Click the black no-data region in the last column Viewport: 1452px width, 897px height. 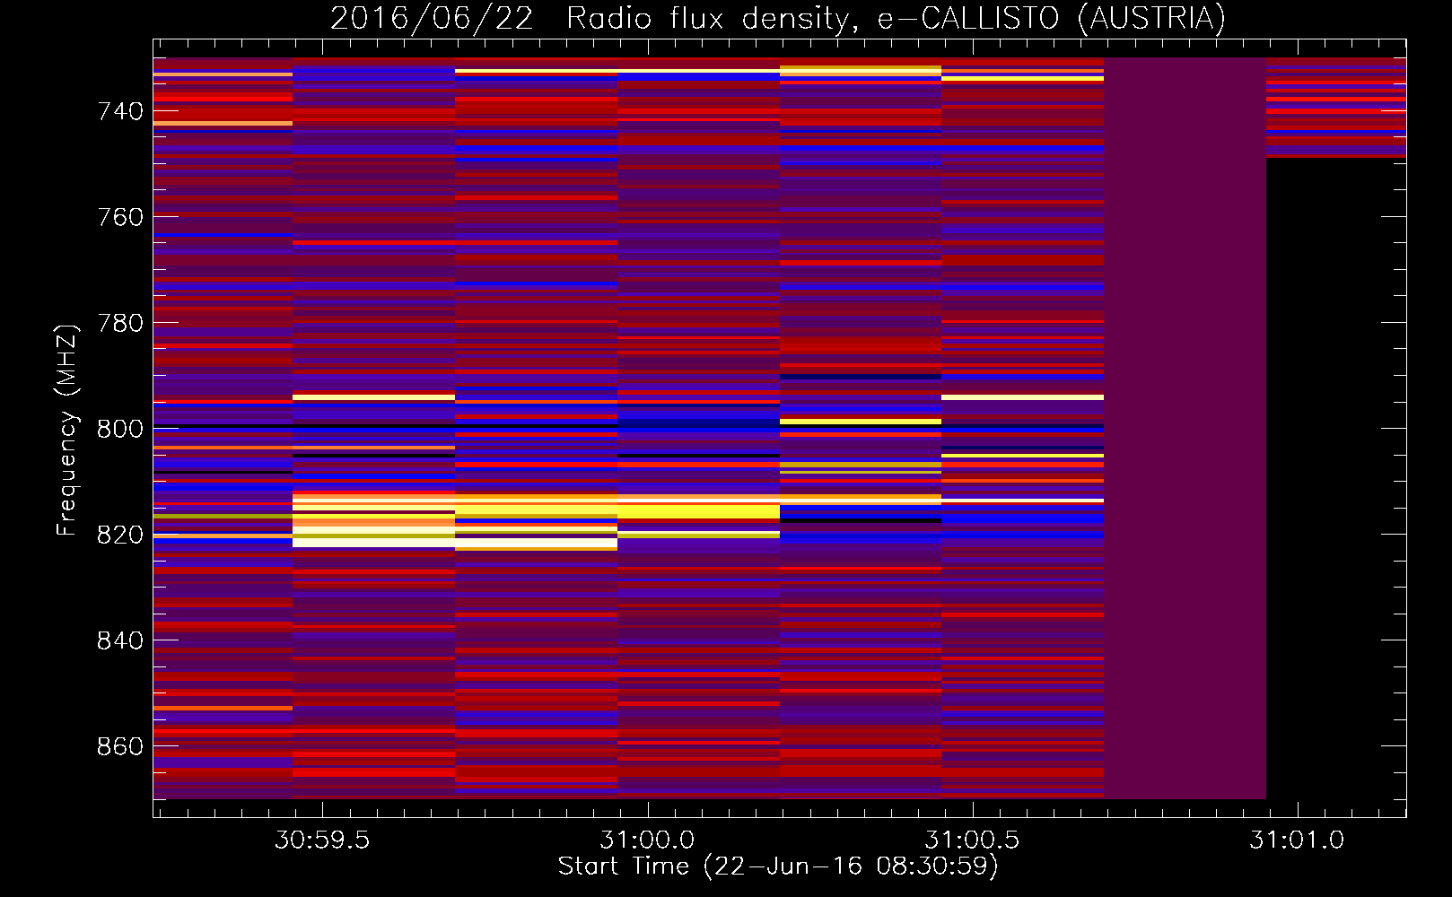(1336, 478)
